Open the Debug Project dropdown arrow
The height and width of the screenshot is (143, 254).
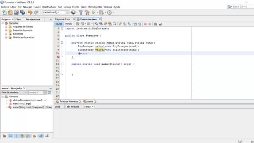tap(105, 12)
